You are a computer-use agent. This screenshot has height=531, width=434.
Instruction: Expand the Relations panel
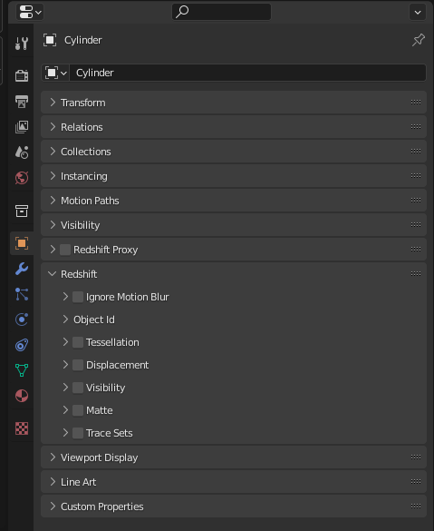pyautogui.click(x=234, y=127)
